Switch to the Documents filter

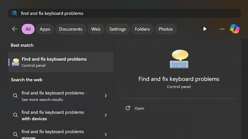click(x=71, y=29)
